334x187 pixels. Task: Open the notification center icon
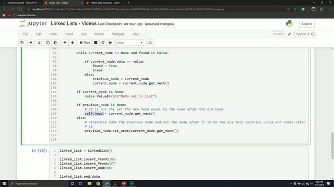(x=328, y=183)
